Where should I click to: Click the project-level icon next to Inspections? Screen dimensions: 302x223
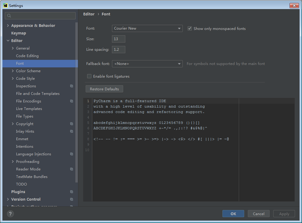(x=71, y=86)
